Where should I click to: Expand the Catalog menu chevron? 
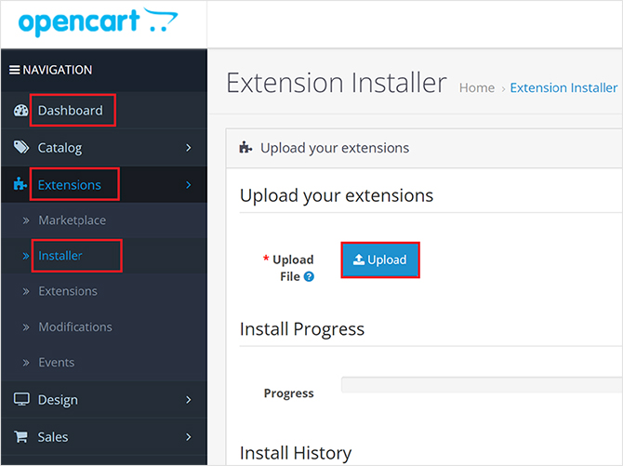189,148
